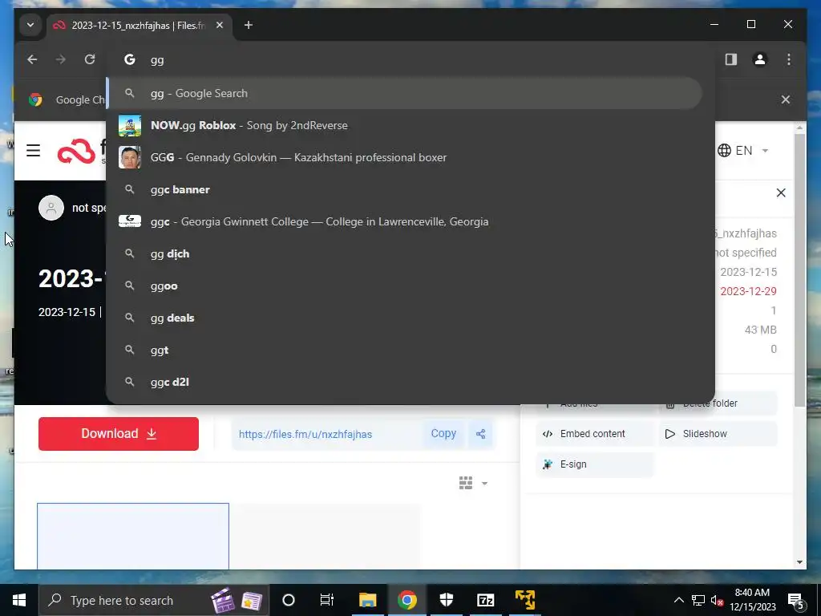Open the notification center icon
The image size is (821, 616).
pos(795,600)
